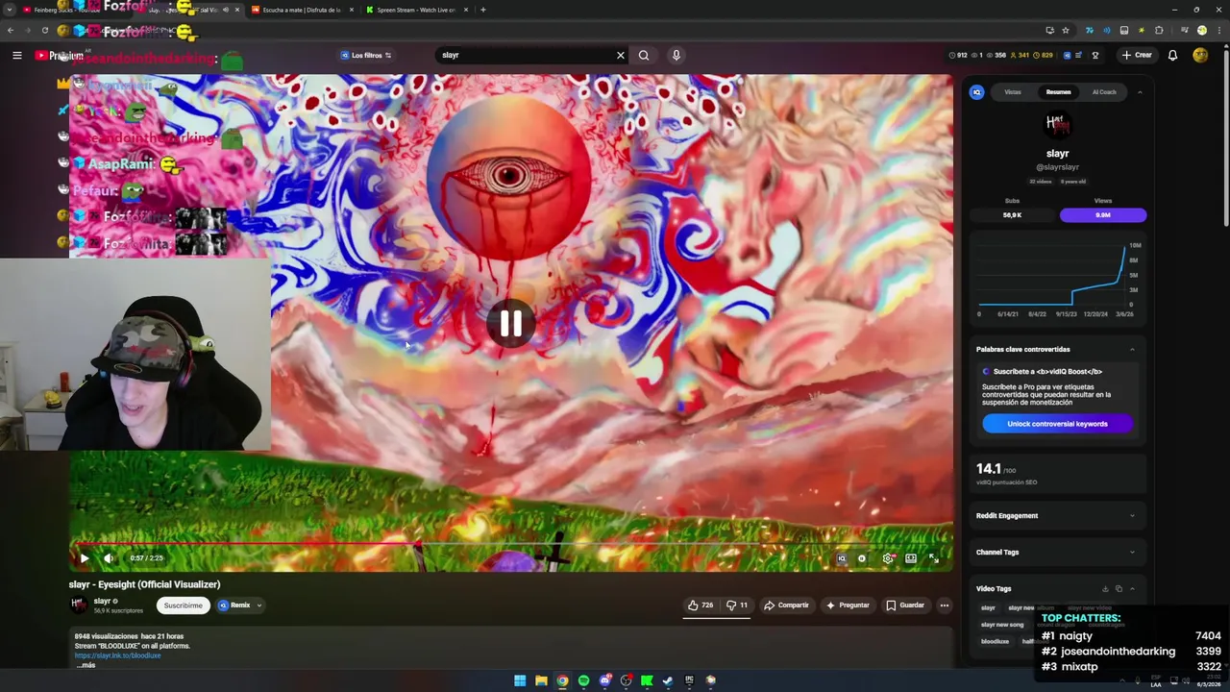Select the 'AI Coach' tab in vidIQ panel
The width and height of the screenshot is (1230, 692).
tap(1104, 92)
